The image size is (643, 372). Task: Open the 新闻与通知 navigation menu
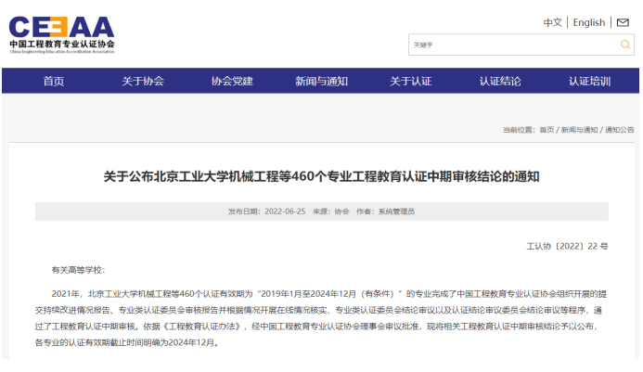click(x=321, y=81)
